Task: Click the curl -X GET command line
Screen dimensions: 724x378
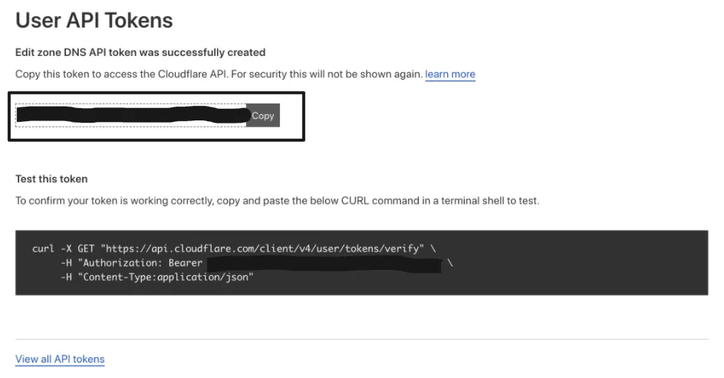Action: pyautogui.click(x=230, y=249)
